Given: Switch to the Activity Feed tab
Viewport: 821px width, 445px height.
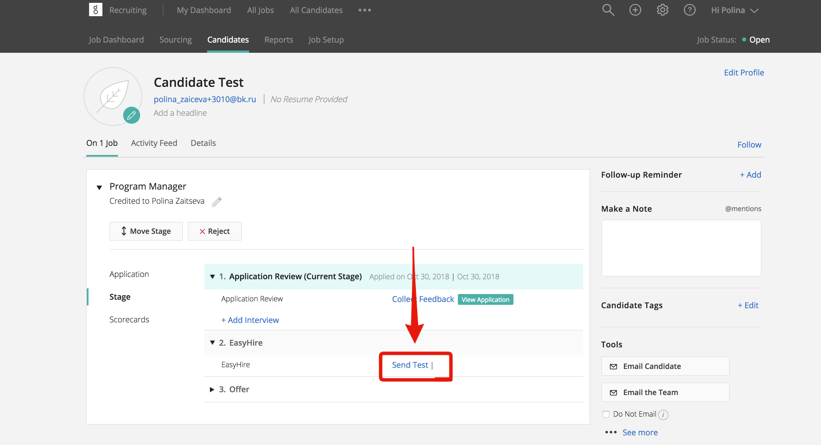Looking at the screenshot, I should click(154, 143).
